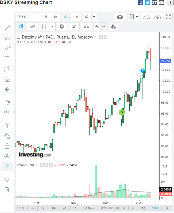Open the object tree layers icon

pyautogui.click(x=7, y=180)
